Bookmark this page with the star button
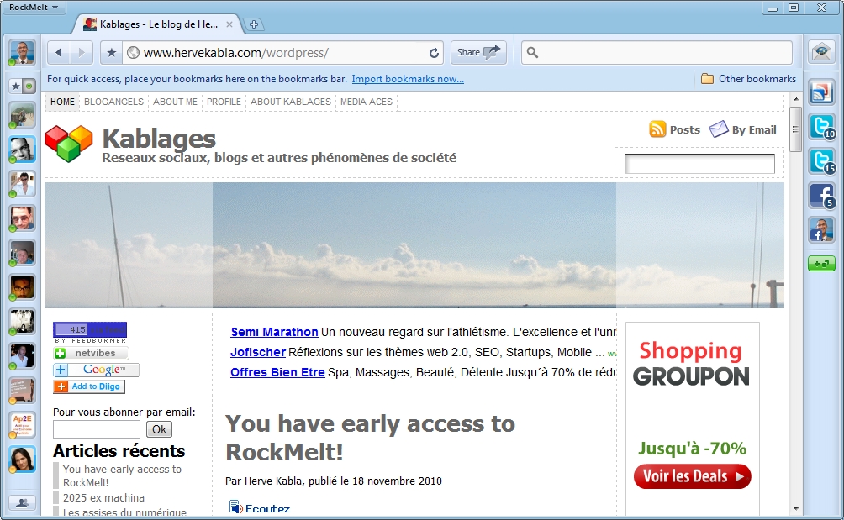 111,53
